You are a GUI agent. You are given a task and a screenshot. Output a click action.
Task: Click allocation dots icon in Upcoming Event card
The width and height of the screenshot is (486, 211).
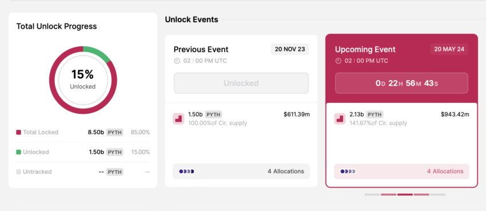(x=348, y=172)
